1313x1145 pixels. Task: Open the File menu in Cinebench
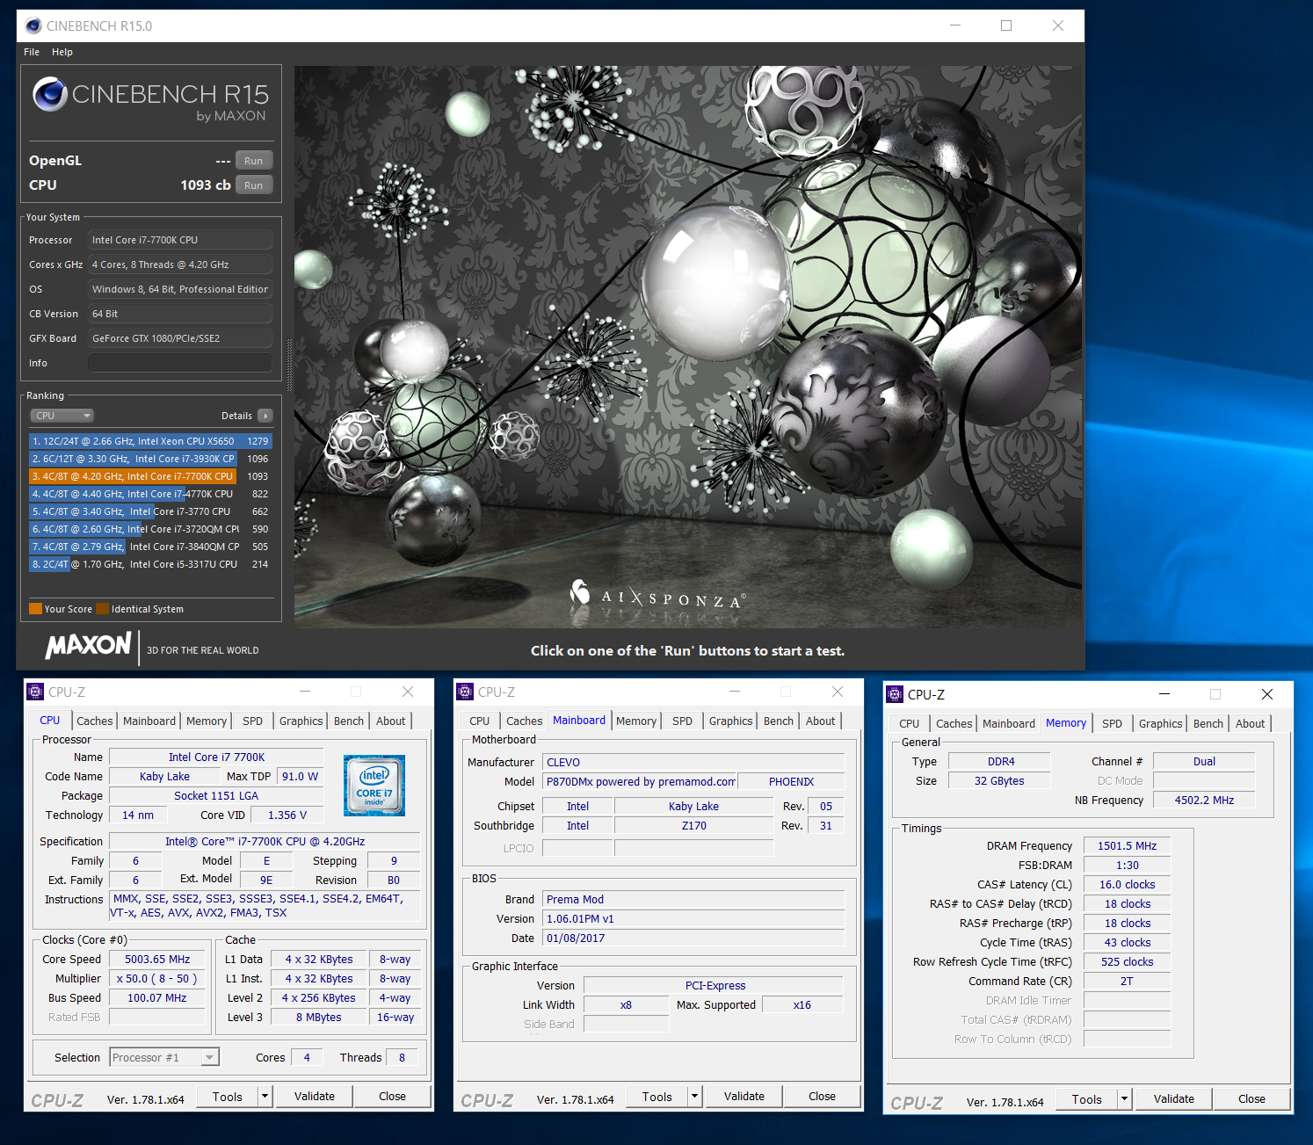pyautogui.click(x=32, y=52)
